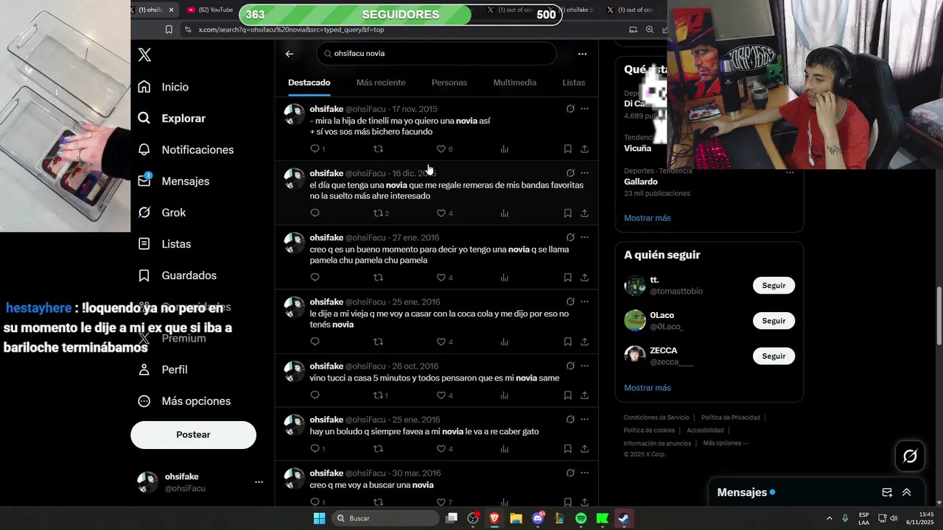Share the 17 nov. 2015 tweet
Screen dimensions: 943x530
[584, 149]
